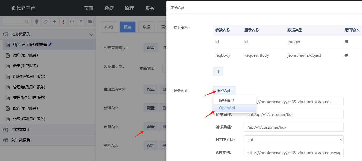
Task: Click the pencil edit icon beside OpenApi服务数据集
Action: [x=50, y=45]
